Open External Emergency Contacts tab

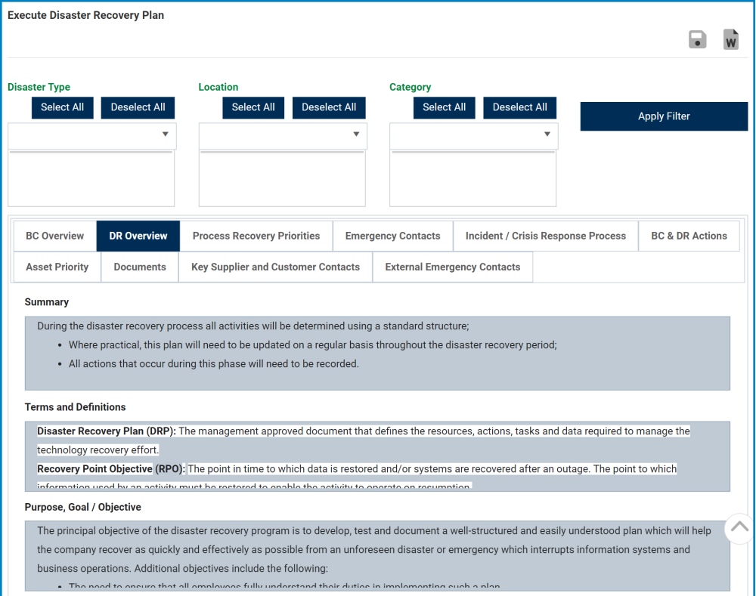click(453, 267)
